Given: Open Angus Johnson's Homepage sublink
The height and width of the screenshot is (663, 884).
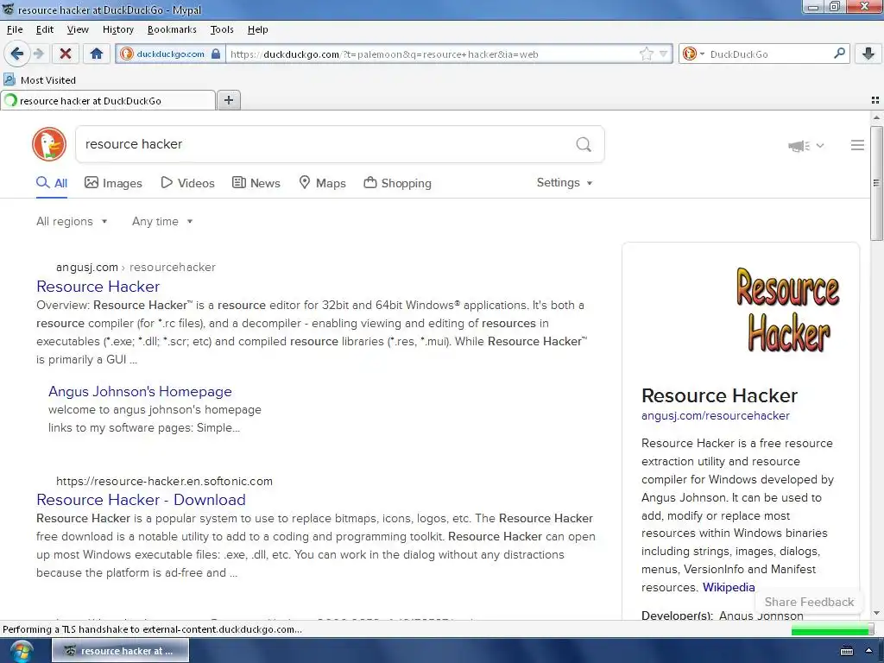Looking at the screenshot, I should 140,391.
